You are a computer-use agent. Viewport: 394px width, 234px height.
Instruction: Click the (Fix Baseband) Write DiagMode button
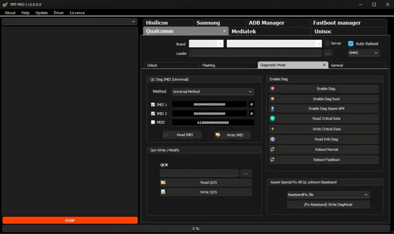pos(328,205)
